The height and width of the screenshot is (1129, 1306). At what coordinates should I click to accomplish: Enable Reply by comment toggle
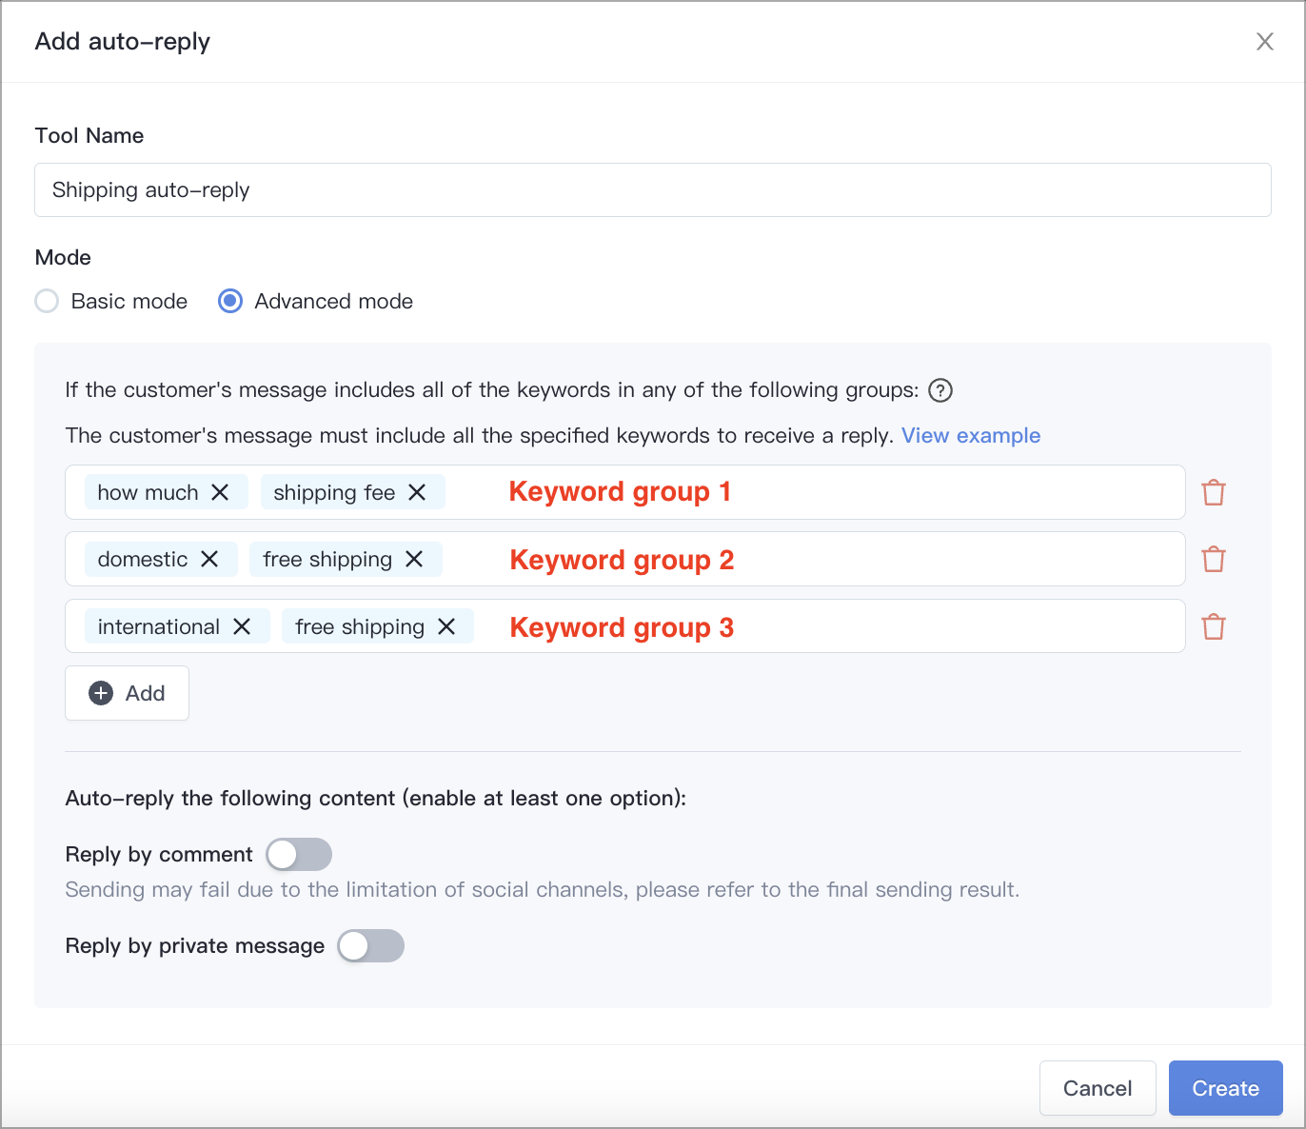coord(299,855)
